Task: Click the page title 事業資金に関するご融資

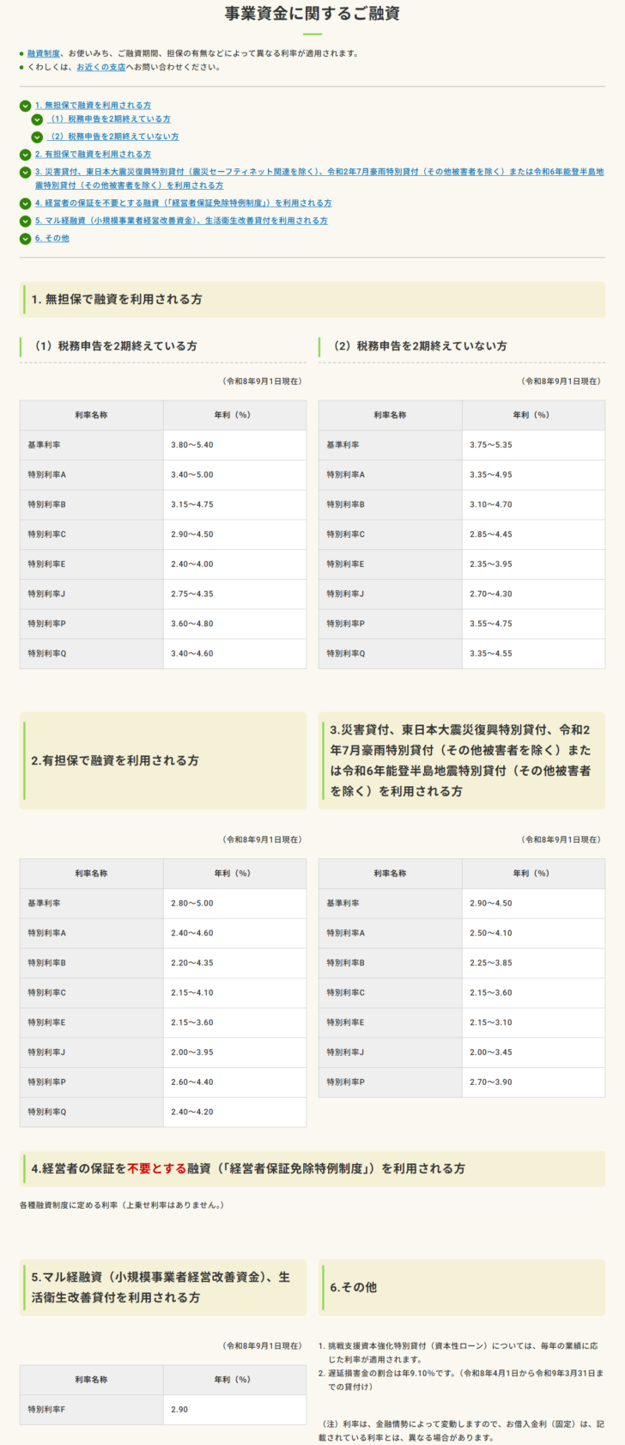Action: point(312,14)
